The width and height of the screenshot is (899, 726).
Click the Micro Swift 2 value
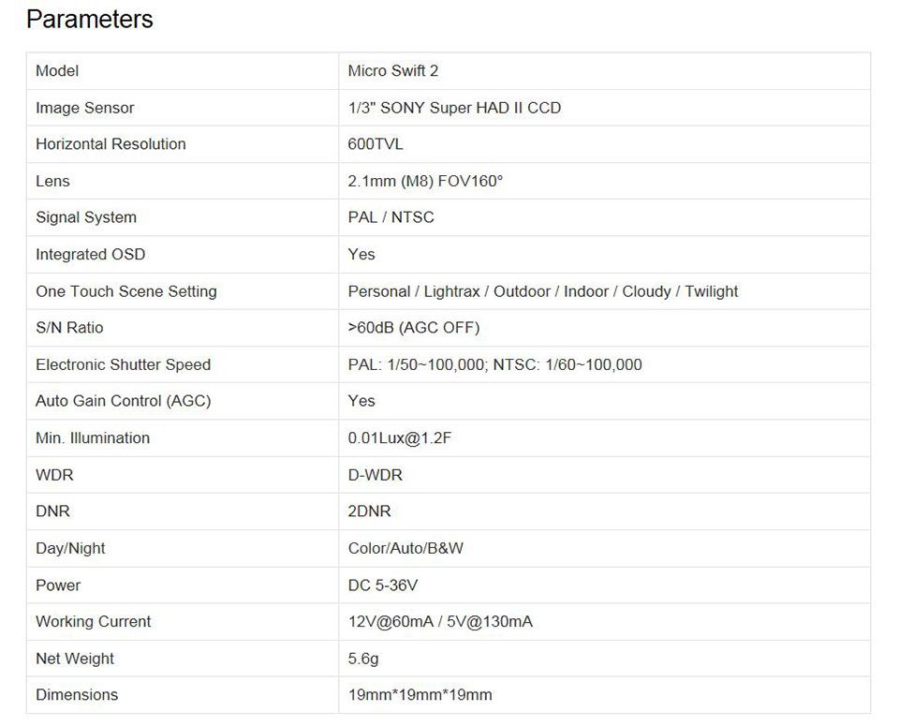click(x=392, y=71)
